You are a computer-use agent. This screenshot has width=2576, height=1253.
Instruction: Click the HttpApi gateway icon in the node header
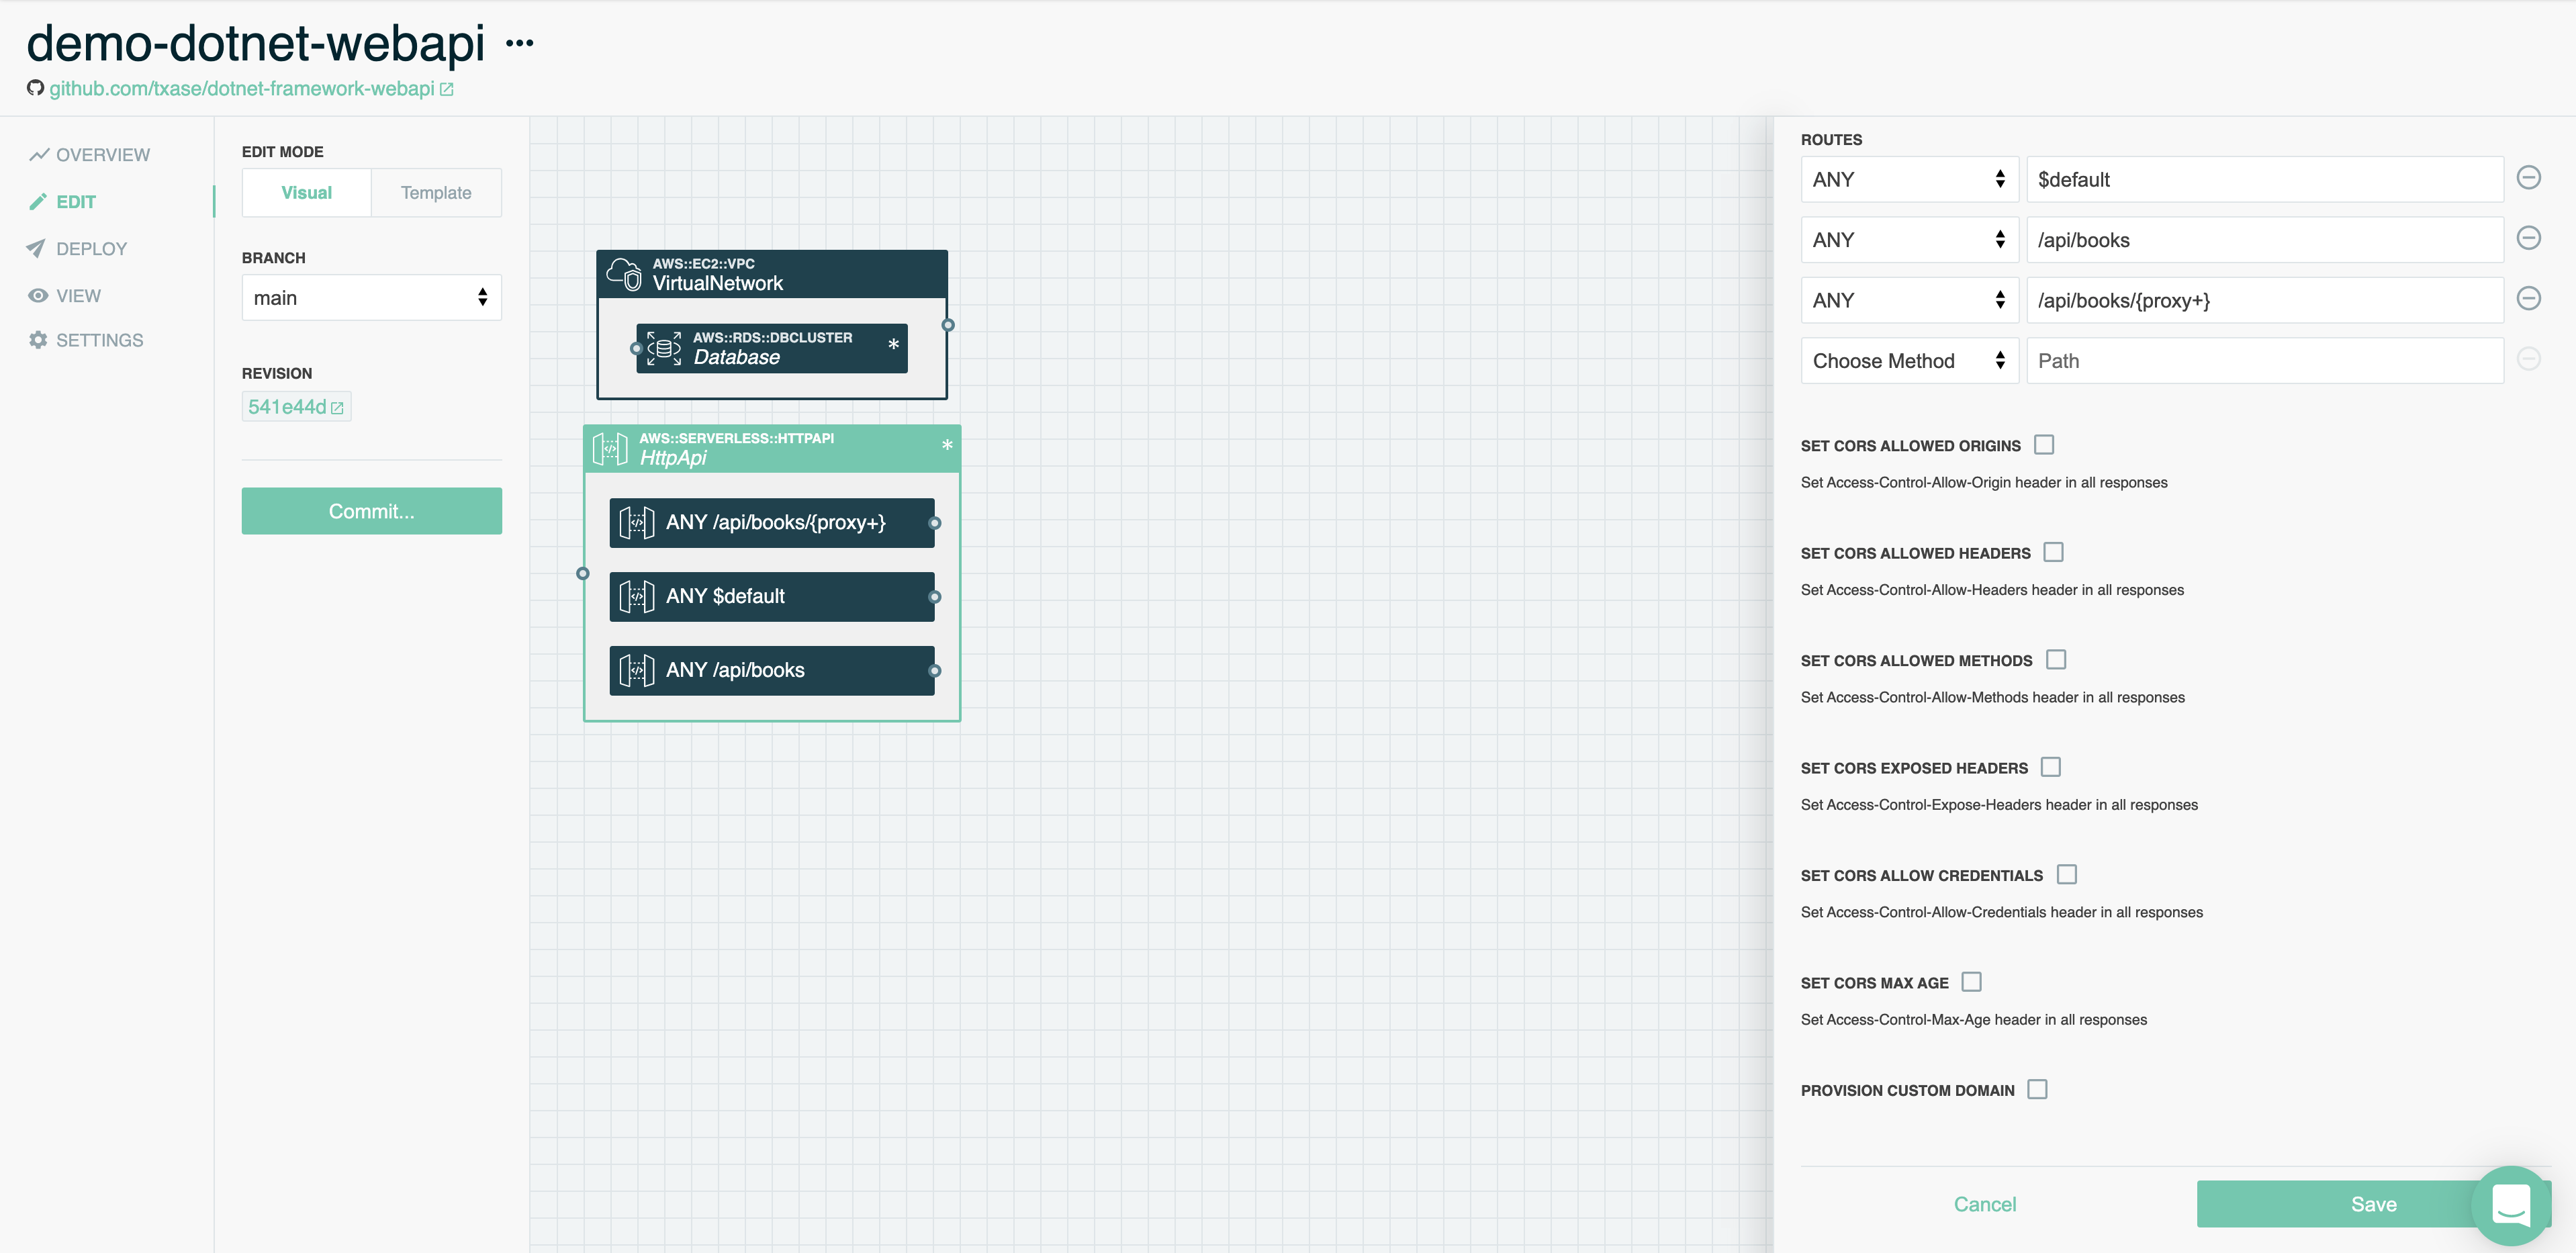[x=610, y=448]
